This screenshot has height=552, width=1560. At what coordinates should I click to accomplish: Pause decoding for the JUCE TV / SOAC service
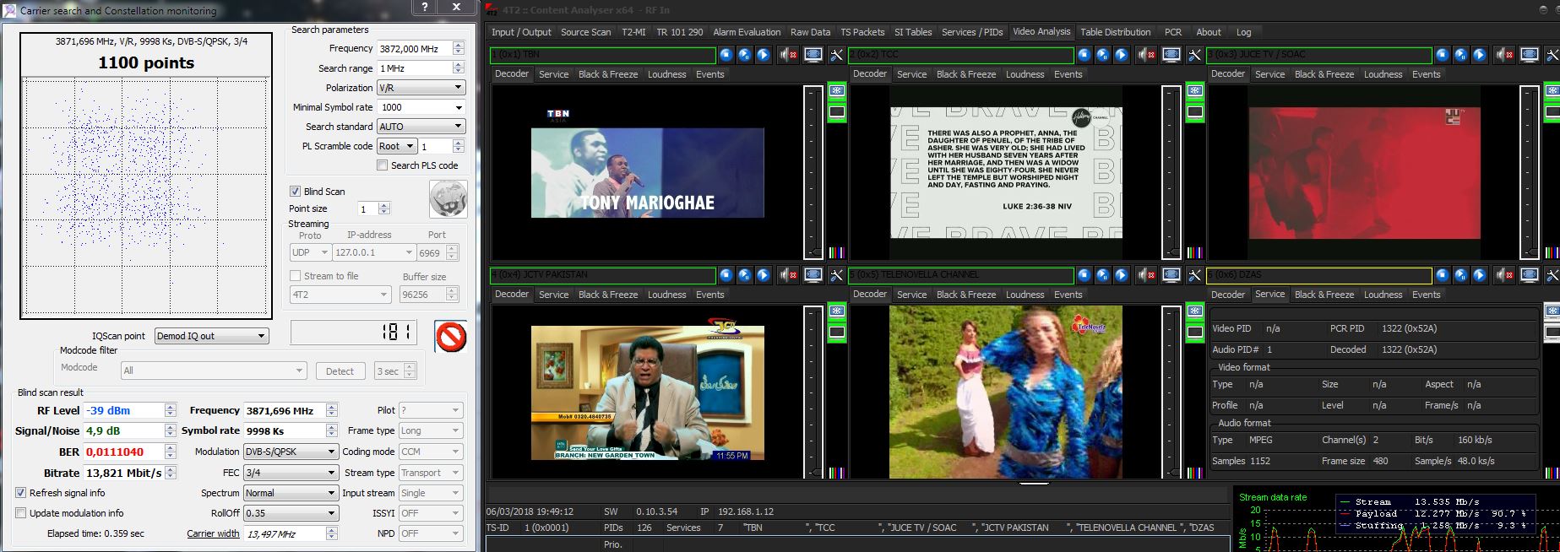[x=1461, y=55]
